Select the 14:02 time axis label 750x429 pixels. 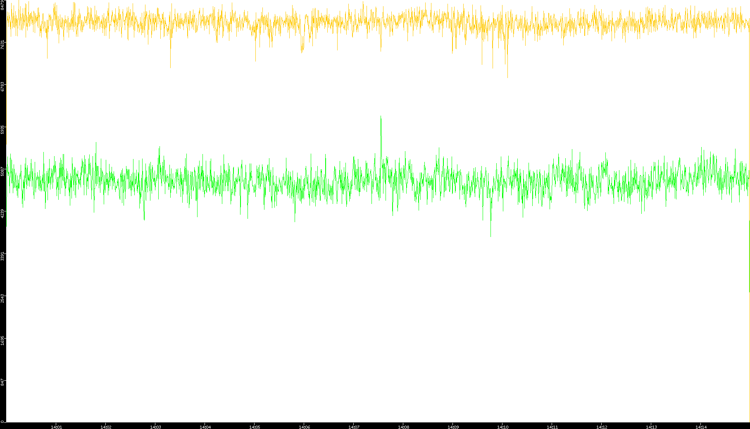coord(106,427)
